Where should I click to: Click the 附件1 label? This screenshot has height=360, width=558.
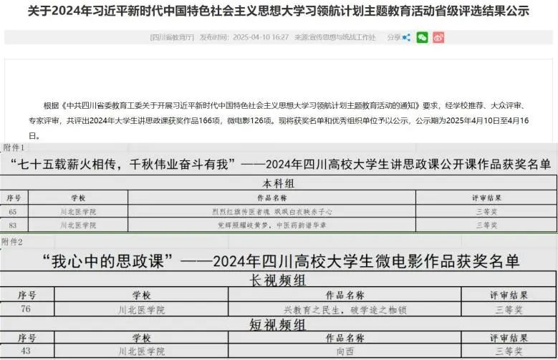pyautogui.click(x=14, y=147)
